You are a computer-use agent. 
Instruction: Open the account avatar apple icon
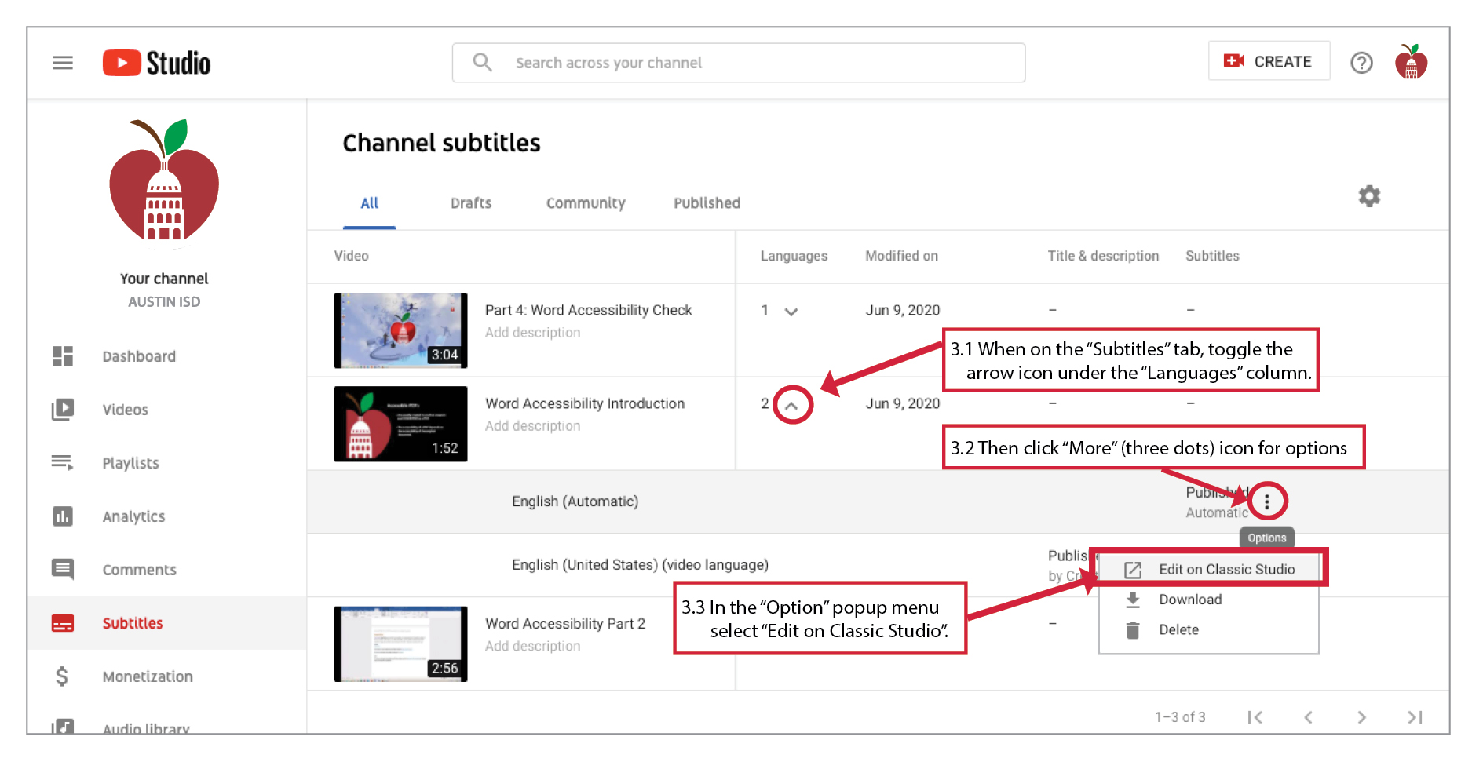coord(1411,62)
